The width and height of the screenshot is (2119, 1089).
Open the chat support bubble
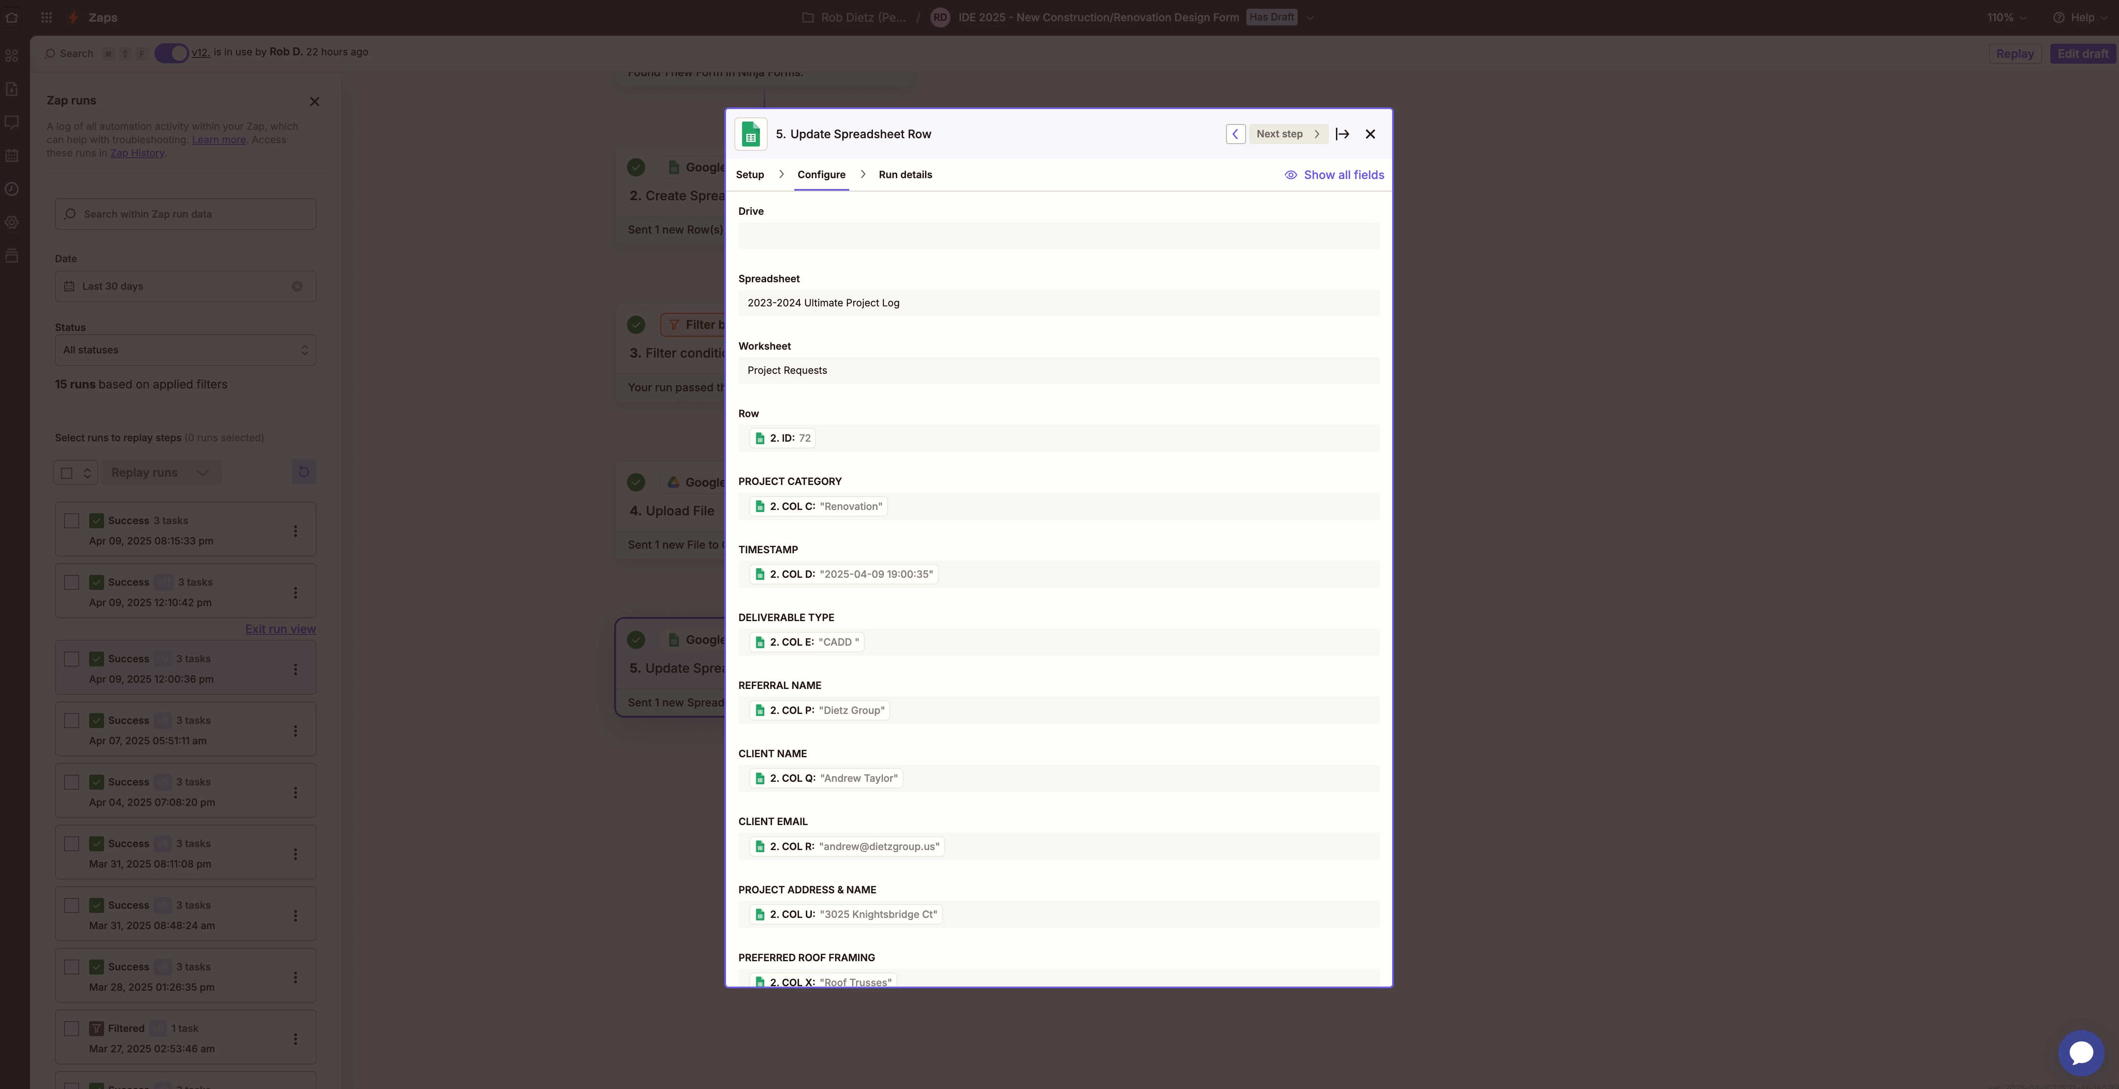coord(2081,1053)
